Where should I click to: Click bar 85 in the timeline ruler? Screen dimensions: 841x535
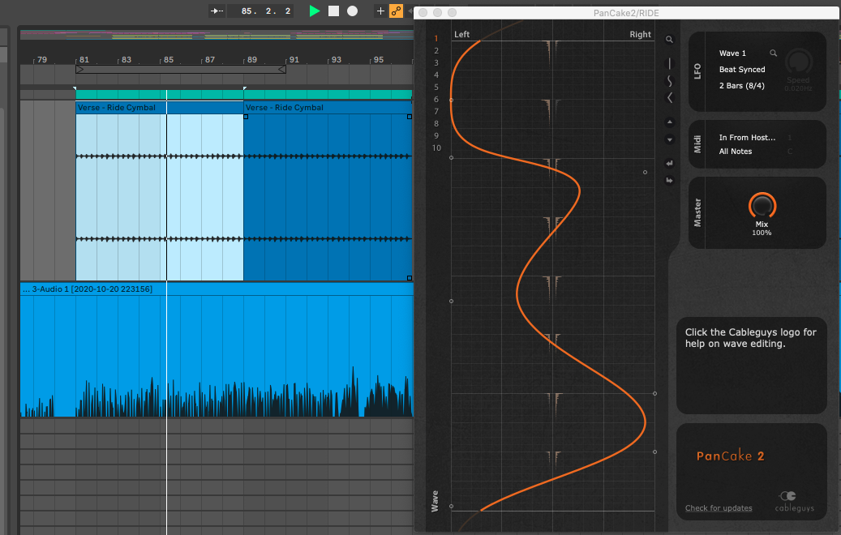168,59
